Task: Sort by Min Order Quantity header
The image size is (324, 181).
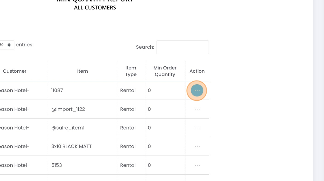Action: click(165, 71)
